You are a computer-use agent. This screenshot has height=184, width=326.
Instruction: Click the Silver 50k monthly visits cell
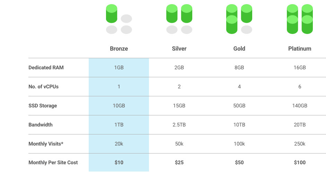click(179, 144)
